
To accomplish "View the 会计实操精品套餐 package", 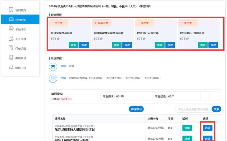I will coord(74,45).
